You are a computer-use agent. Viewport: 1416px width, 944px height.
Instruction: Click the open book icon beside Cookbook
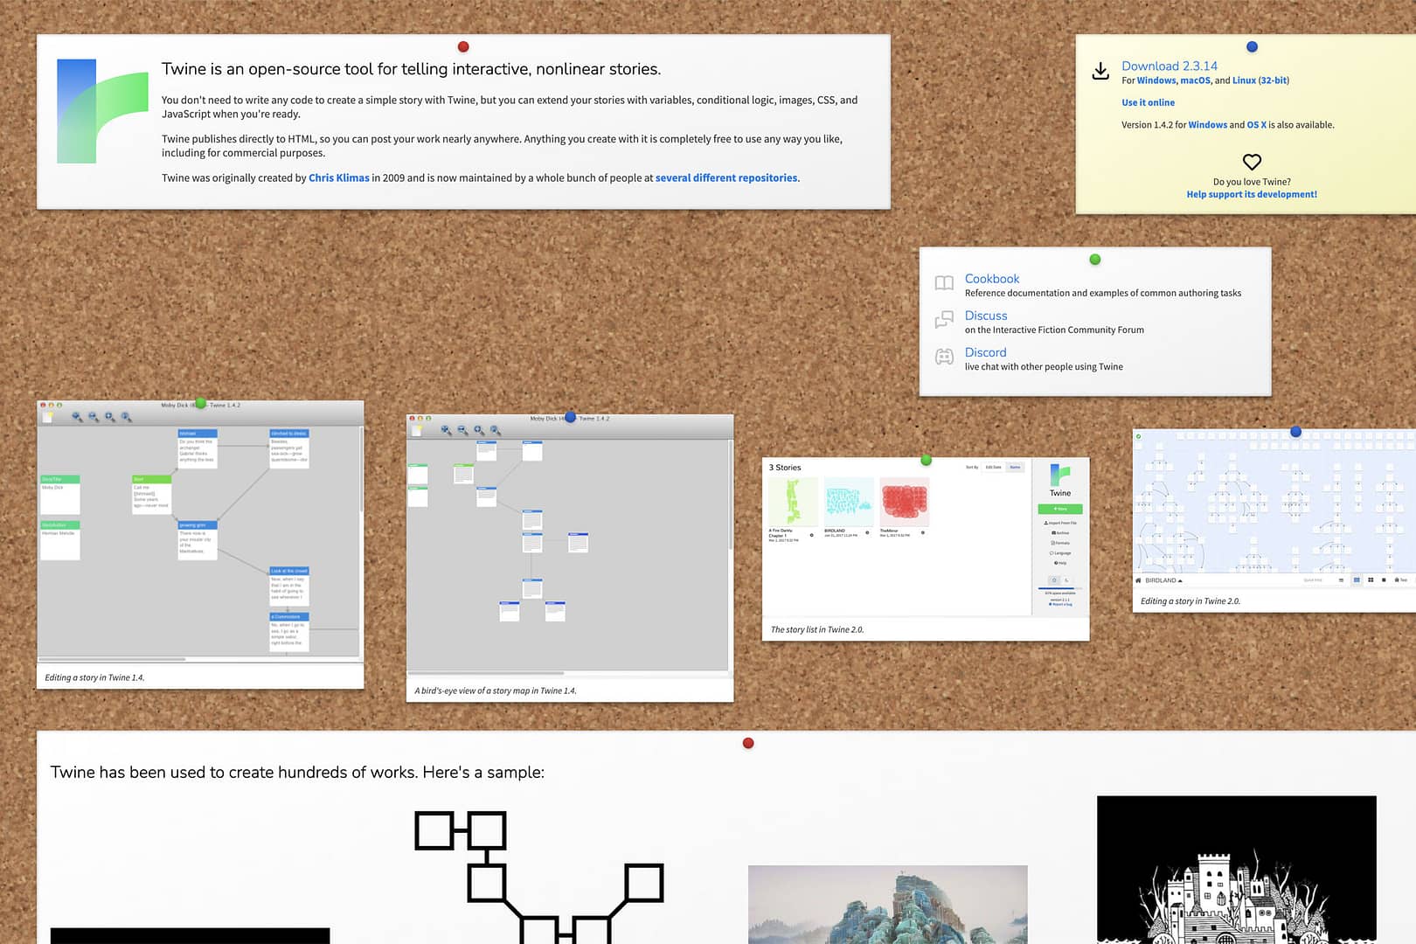pos(944,283)
